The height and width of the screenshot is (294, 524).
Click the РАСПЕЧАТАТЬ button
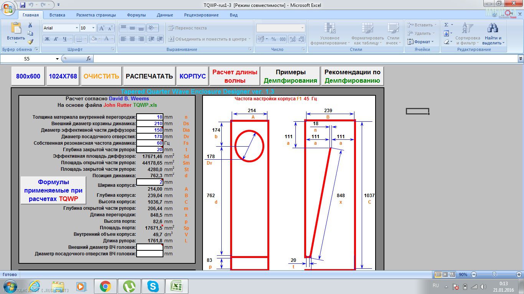(x=149, y=76)
